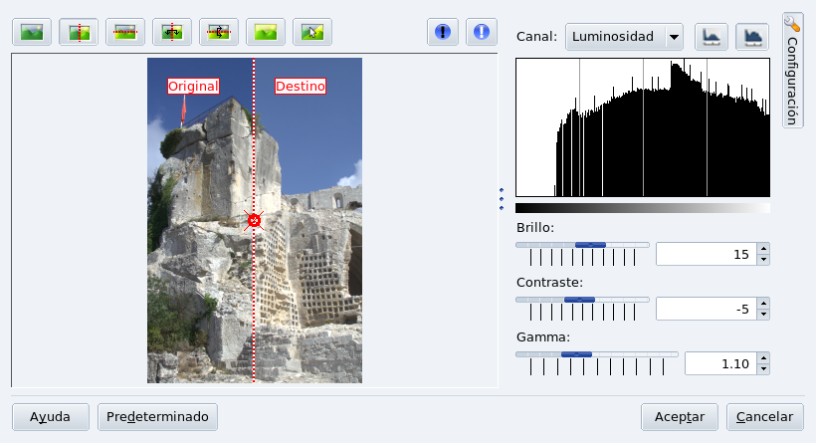Click the Gamma slider handle

[x=576, y=353]
